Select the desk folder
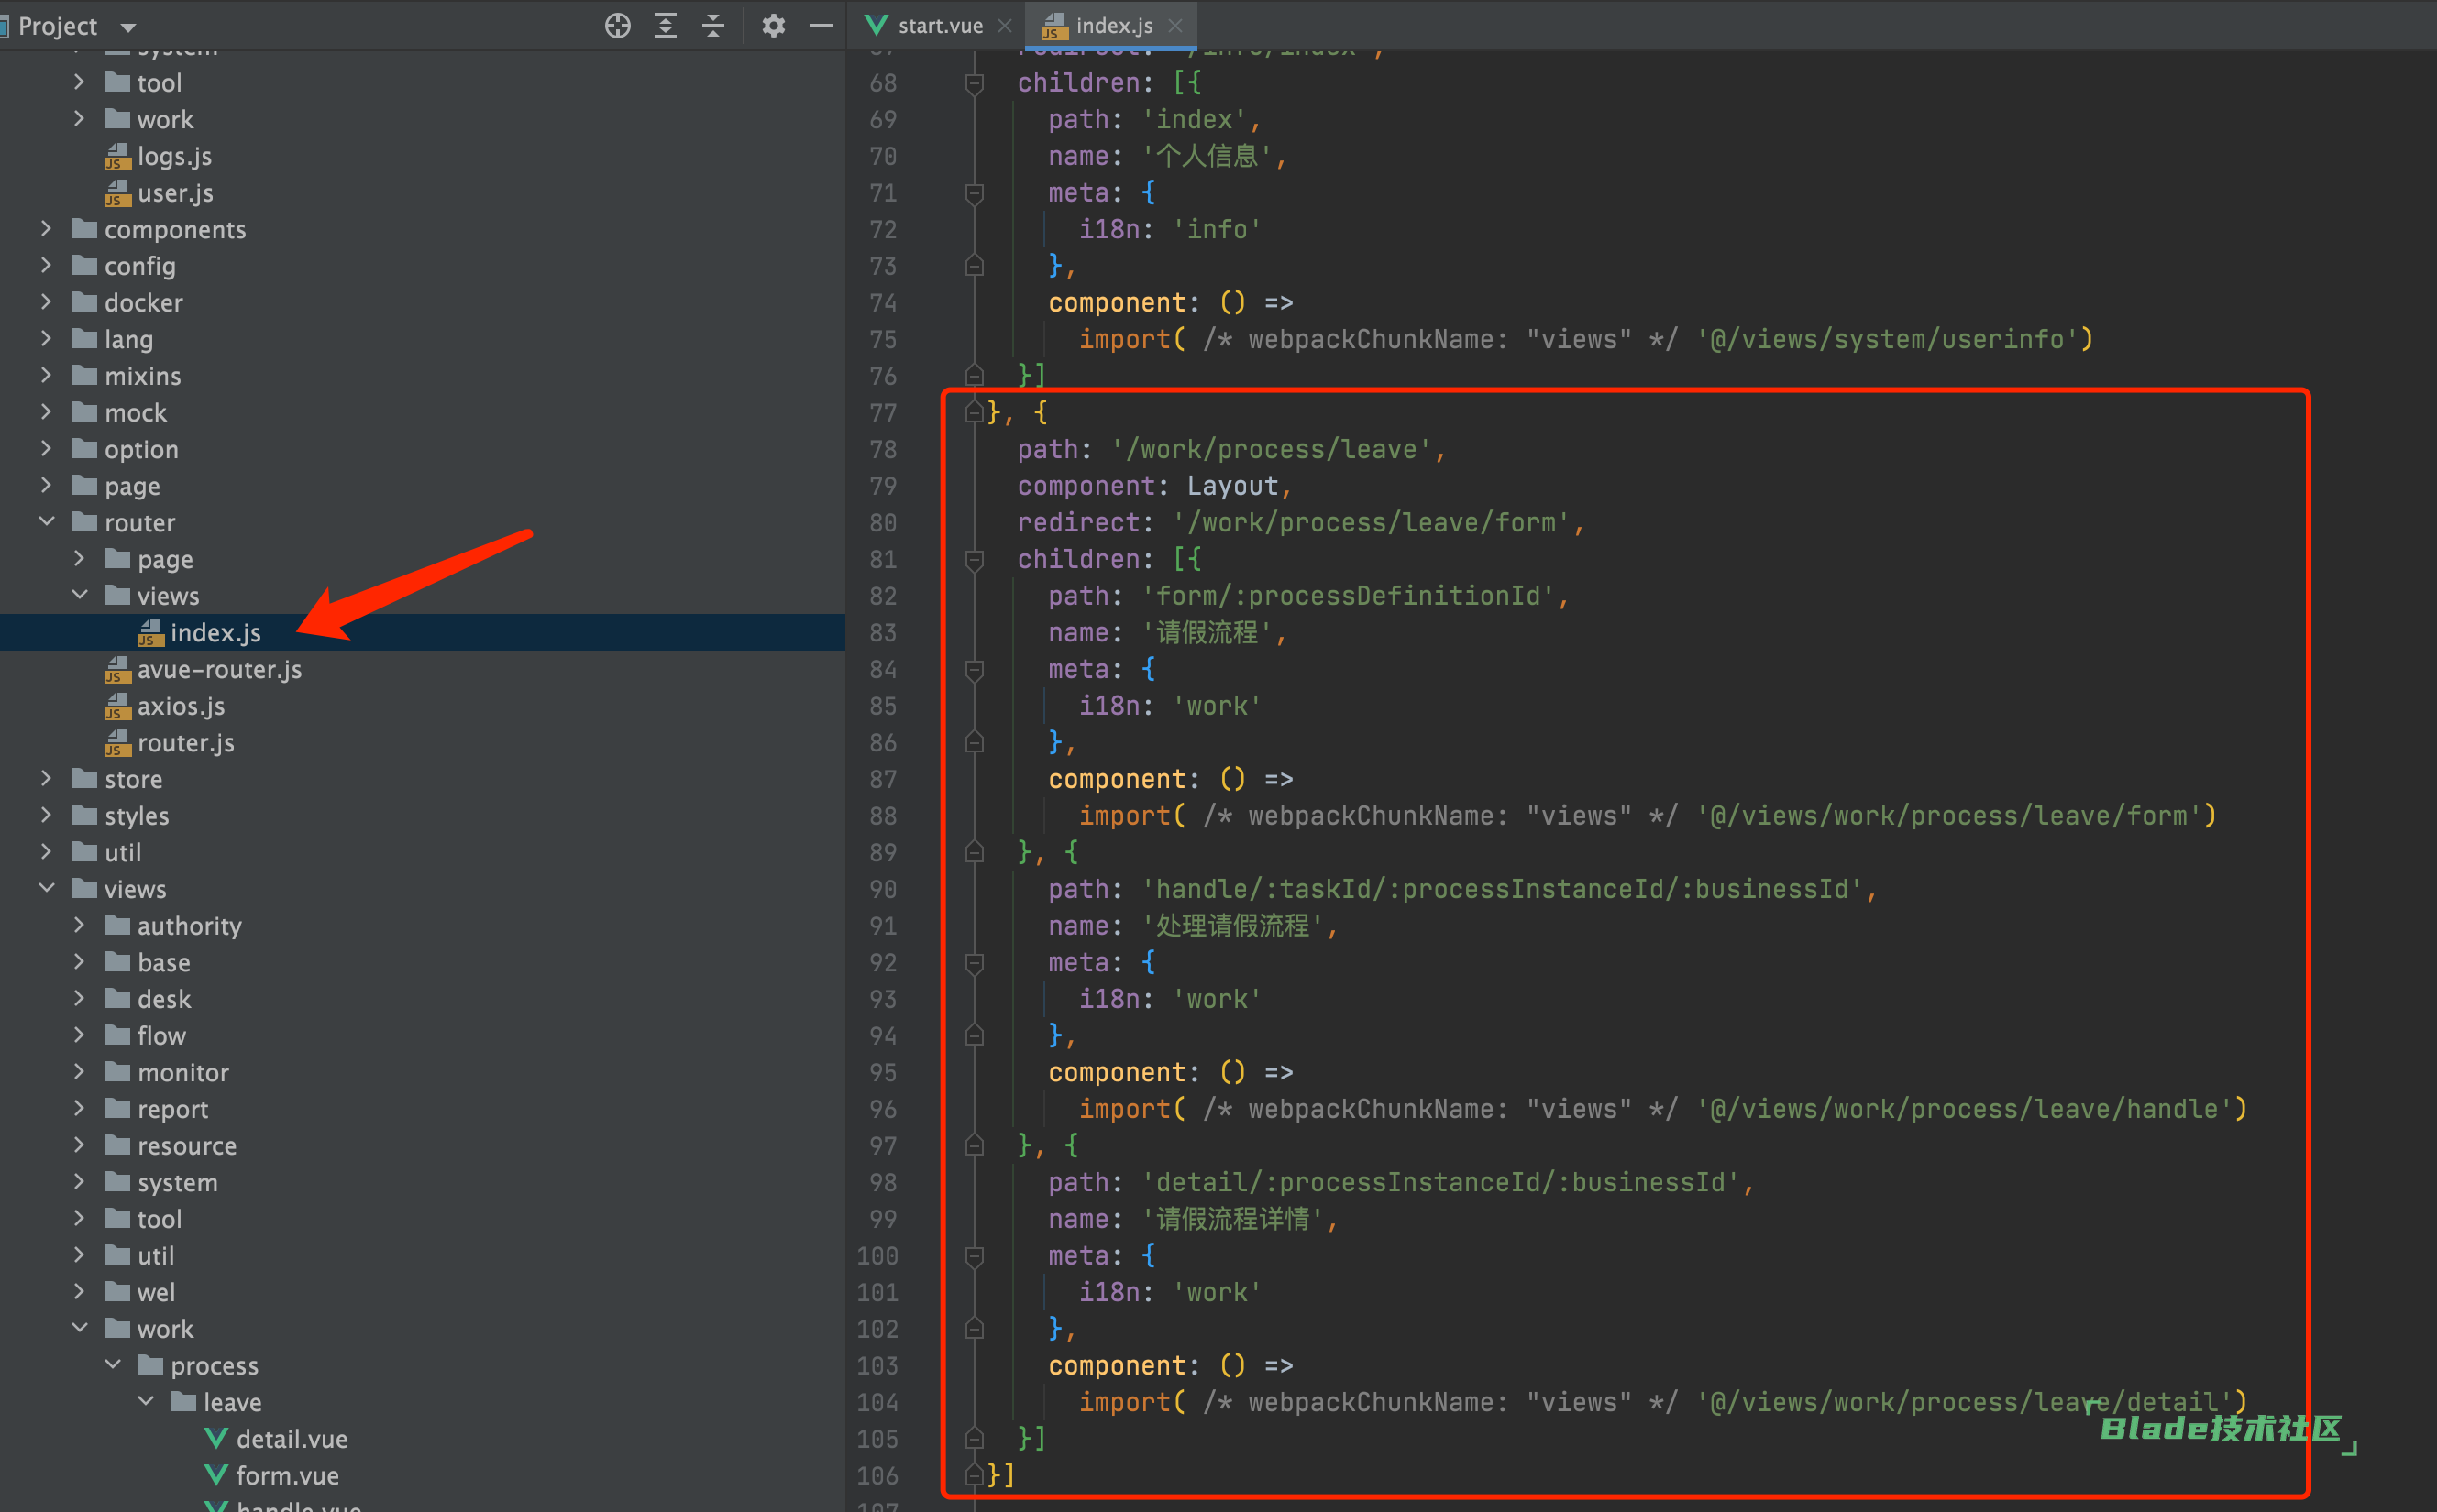The height and width of the screenshot is (1512, 2437). point(148,999)
